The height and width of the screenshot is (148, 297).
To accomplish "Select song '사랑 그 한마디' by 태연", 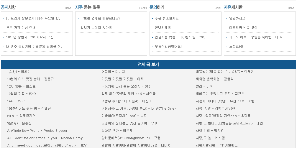I will [229, 124].
